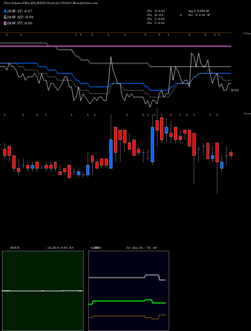Click the white MACD line in MACD panel
The width and height of the screenshot is (251, 331).
(x=42, y=291)
